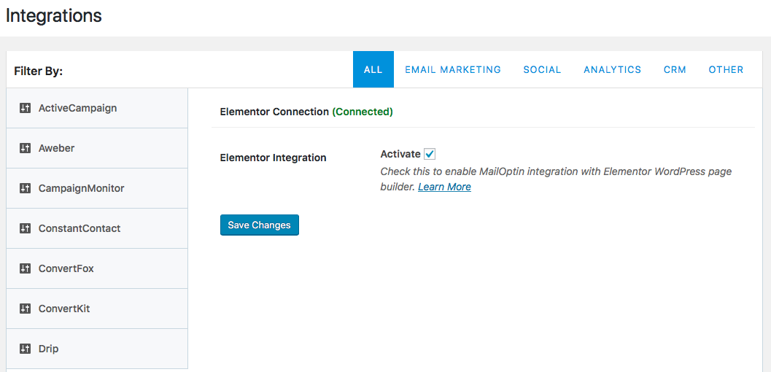This screenshot has height=372, width=771.
Task: Select Drip in the integrations list
Action: [x=97, y=349]
